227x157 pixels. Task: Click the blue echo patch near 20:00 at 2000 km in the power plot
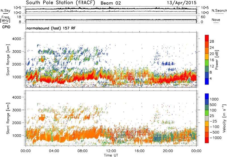point(168,63)
